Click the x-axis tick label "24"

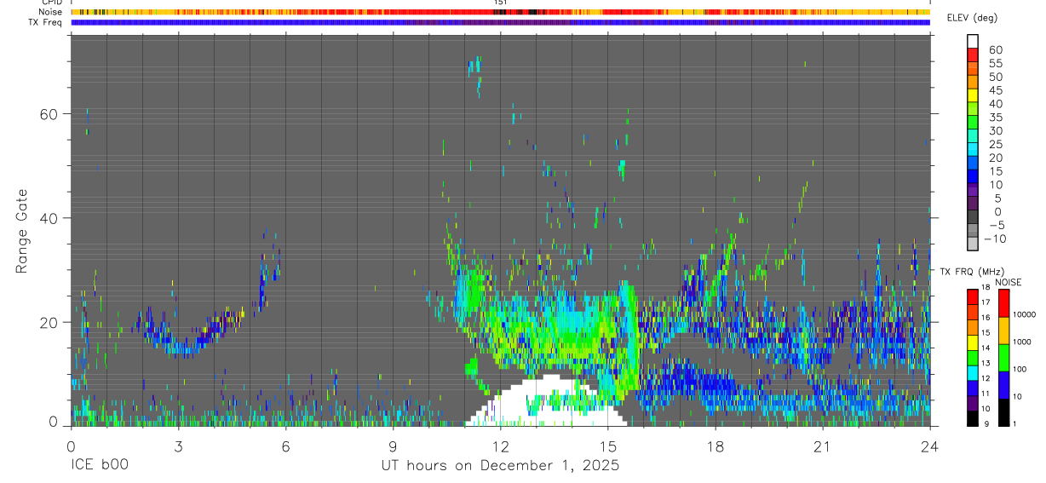(930, 446)
